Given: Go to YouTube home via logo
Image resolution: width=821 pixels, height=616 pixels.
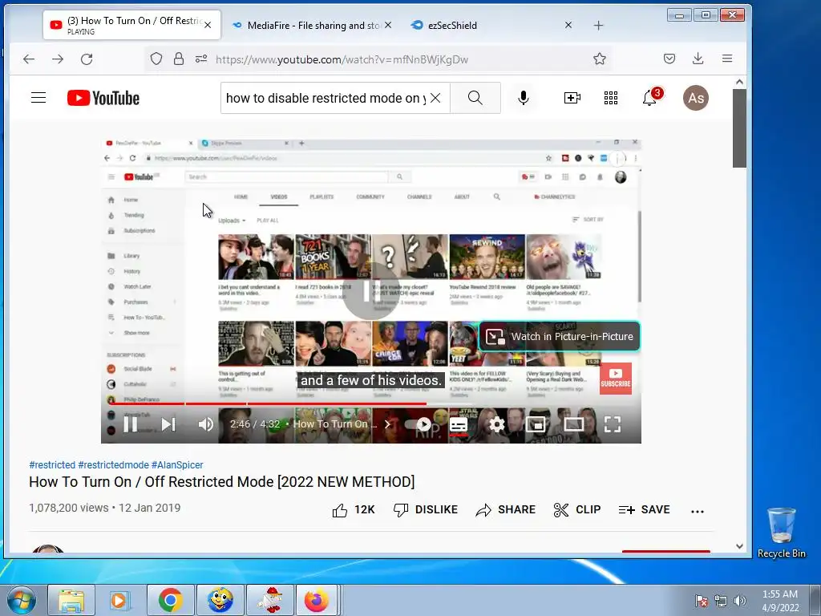Looking at the screenshot, I should pos(103,98).
